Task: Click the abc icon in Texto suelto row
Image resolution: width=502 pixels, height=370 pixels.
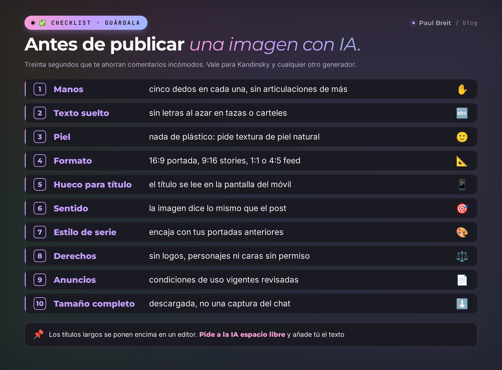Action: [x=462, y=113]
